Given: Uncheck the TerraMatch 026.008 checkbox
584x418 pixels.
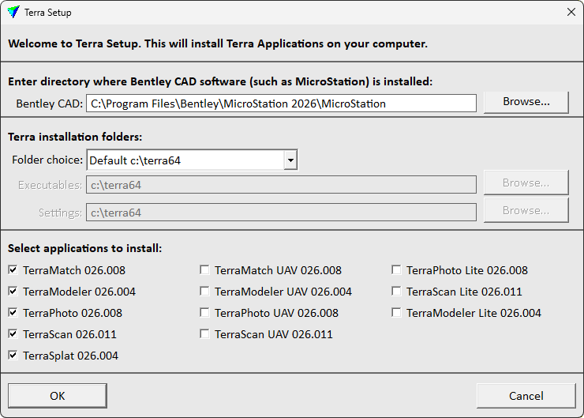Looking at the screenshot, I should [13, 270].
